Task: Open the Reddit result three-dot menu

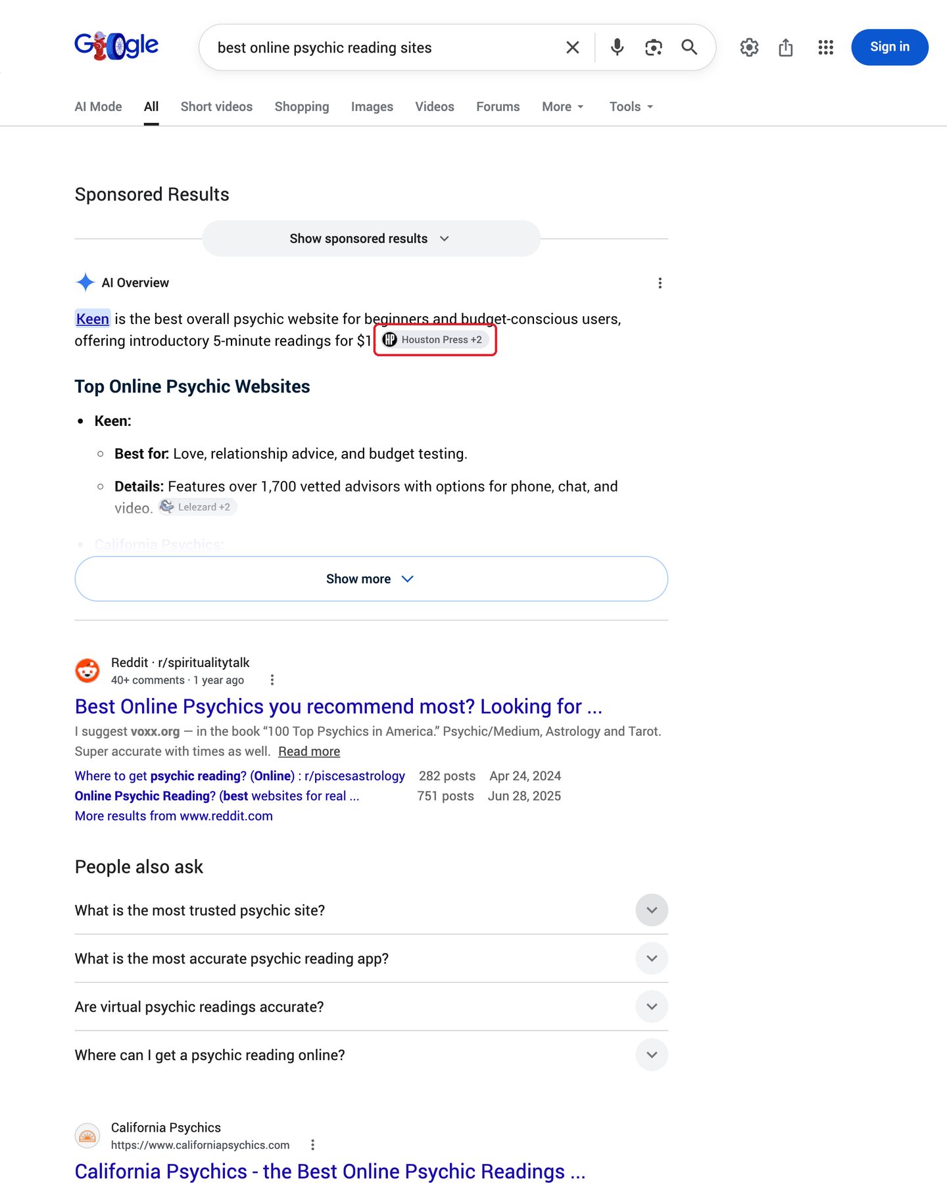Action: click(x=272, y=680)
